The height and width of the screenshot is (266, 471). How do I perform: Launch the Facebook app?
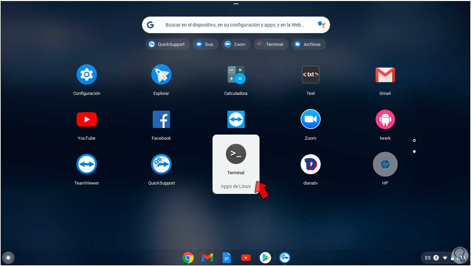point(161,119)
